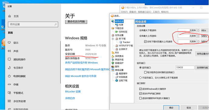Toggle 没有下载时的最大上传速率 checkbox
Image resolution: width=209 pixels, height=110 pixels.
[145, 42]
